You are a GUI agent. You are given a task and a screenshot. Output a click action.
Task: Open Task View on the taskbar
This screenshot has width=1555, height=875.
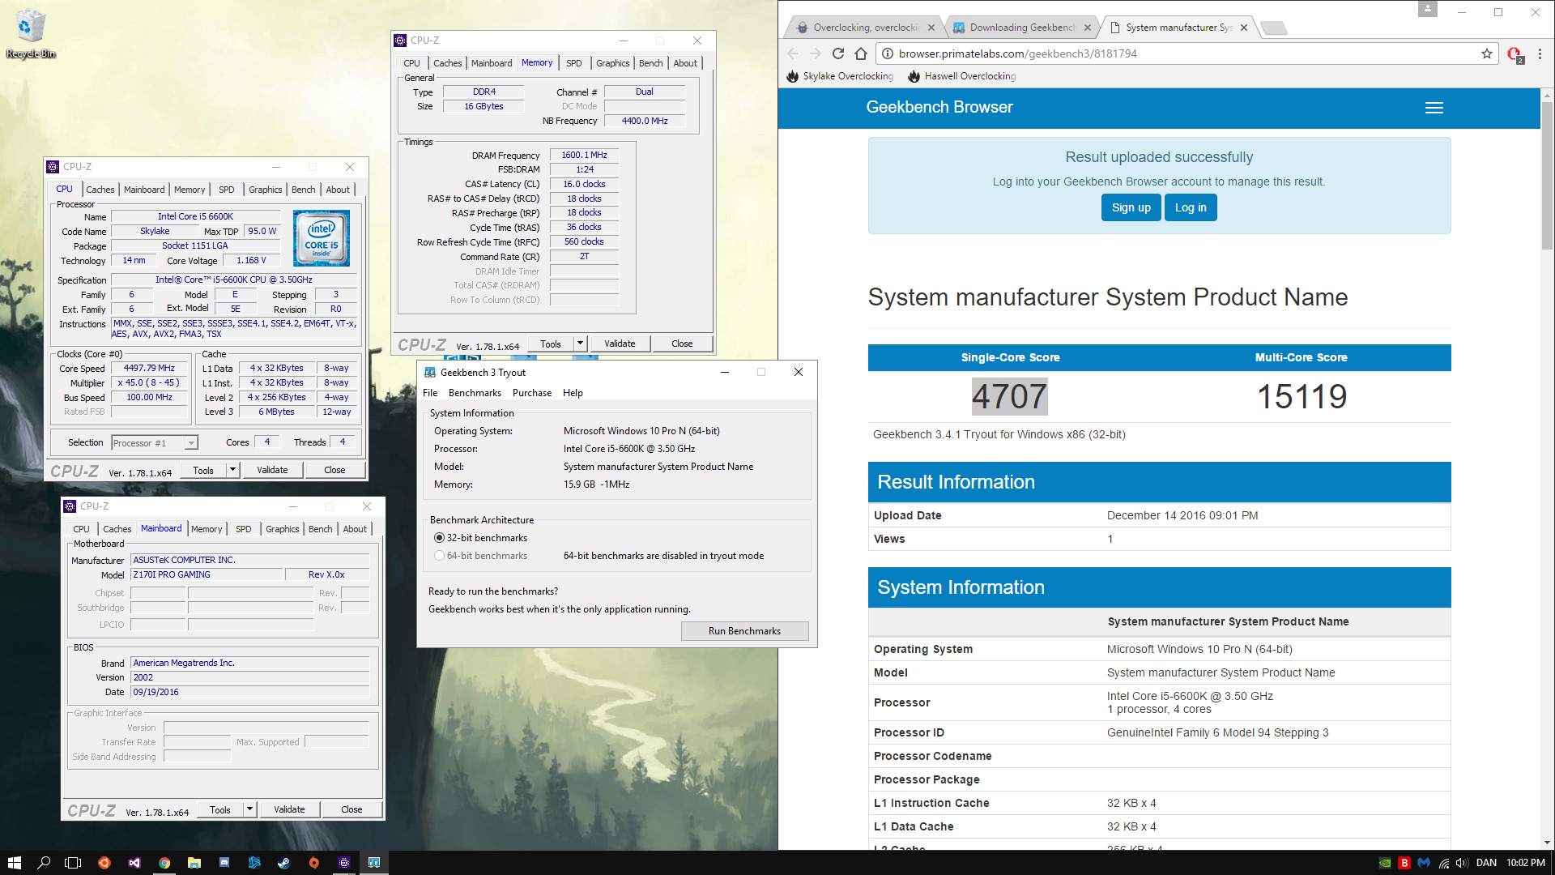73,863
